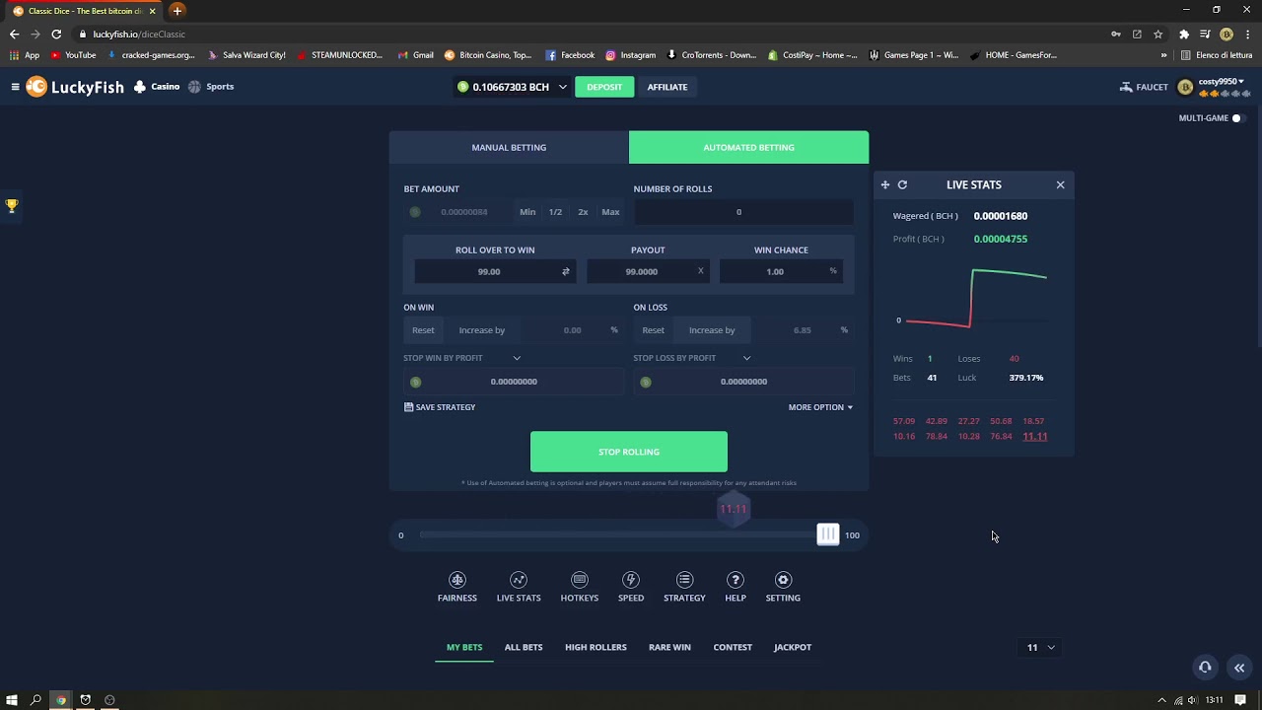
Task: Expand MORE OPTION
Action: pos(820,407)
